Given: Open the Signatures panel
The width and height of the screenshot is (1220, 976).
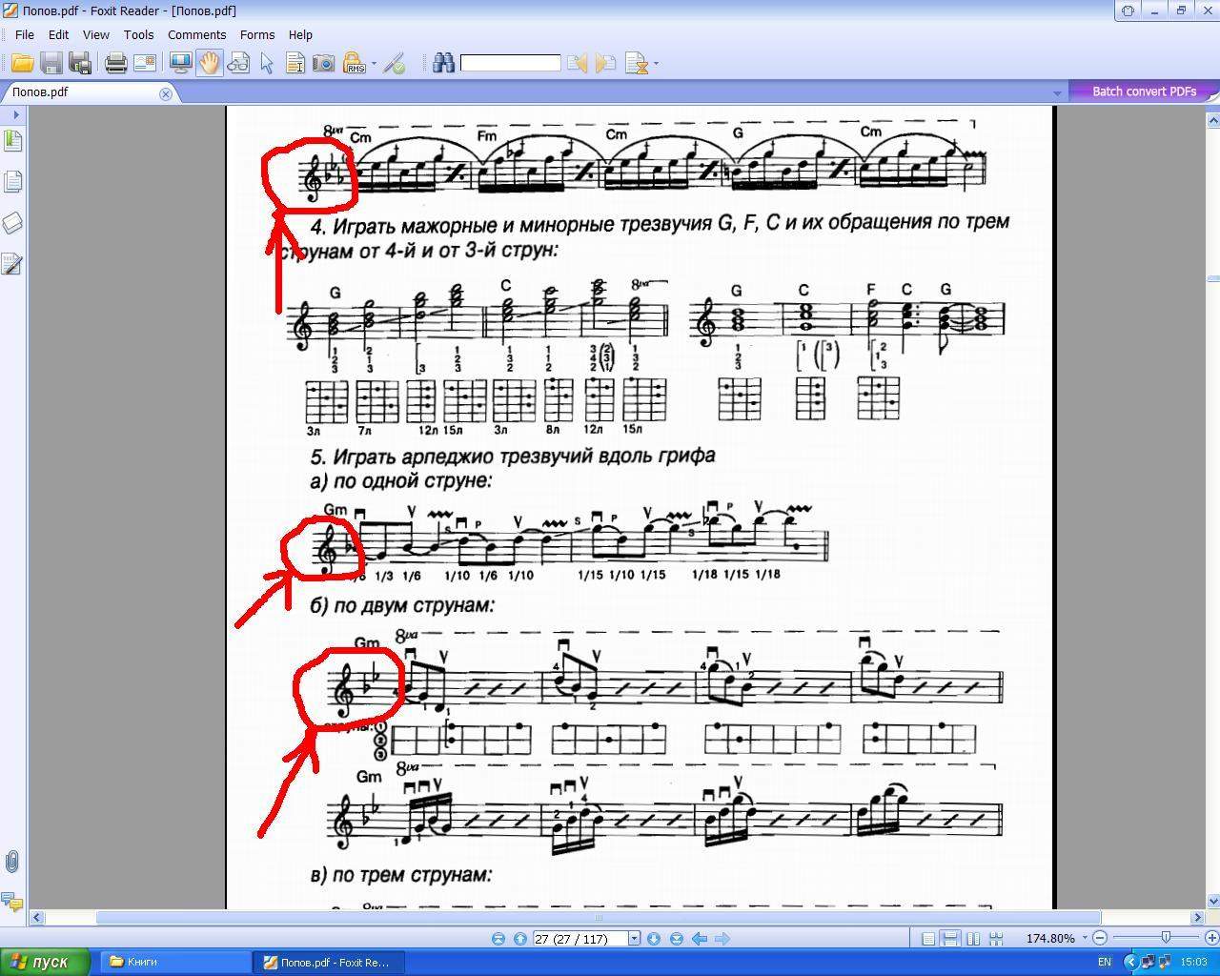Looking at the screenshot, I should (x=12, y=264).
